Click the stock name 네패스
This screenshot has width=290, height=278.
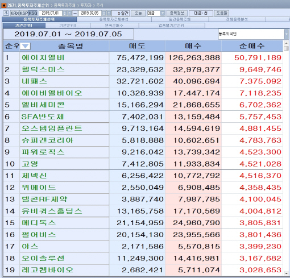(x=34, y=81)
